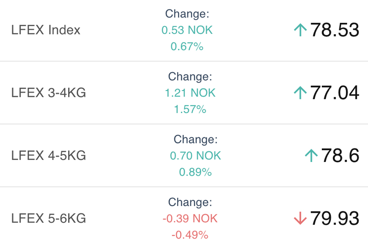Image resolution: width=368 pixels, height=248 pixels.
Task: Click the 77.04 price value
Action: coord(334,93)
